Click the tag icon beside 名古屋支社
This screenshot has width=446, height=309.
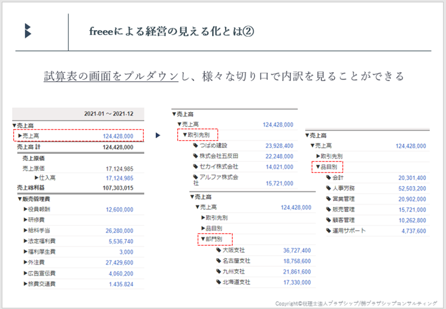point(218,261)
